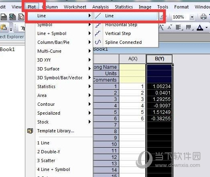Click the New Excel toolbar icon

pos(12,17)
